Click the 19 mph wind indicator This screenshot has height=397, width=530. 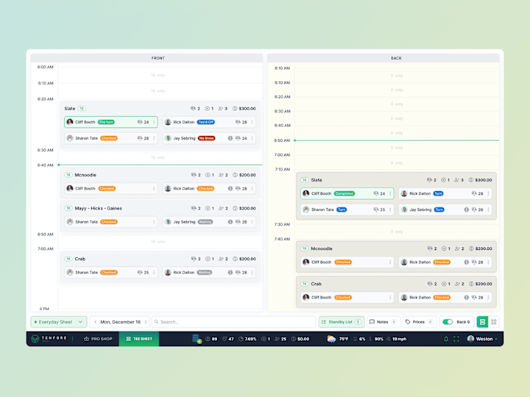[397, 339]
